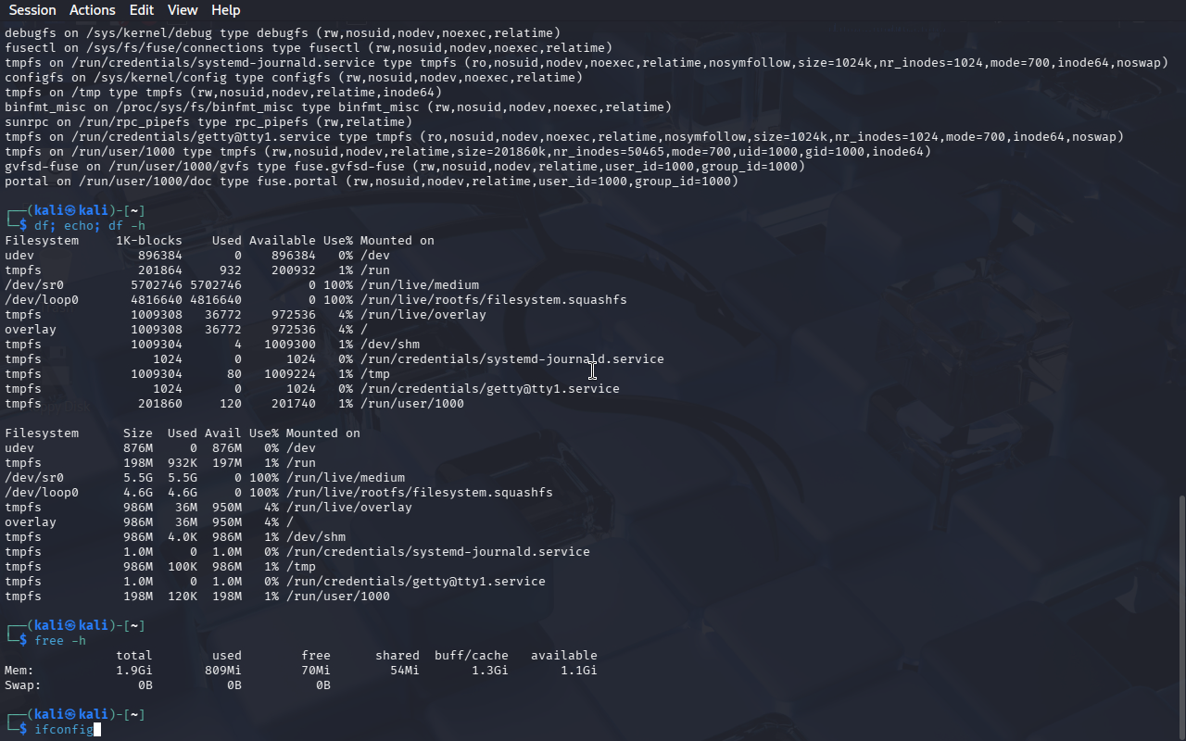1186x741 pixels.
Task: Open the Session menu
Action: [32, 10]
